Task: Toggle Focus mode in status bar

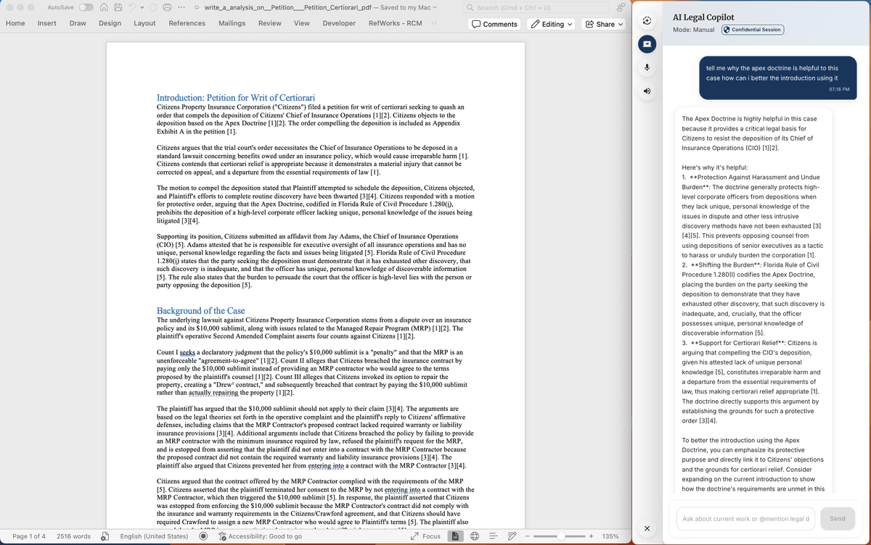Action: coord(425,536)
